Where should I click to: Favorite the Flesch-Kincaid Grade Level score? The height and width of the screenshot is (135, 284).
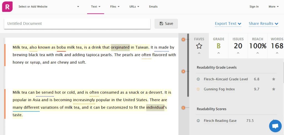pos(274,79)
